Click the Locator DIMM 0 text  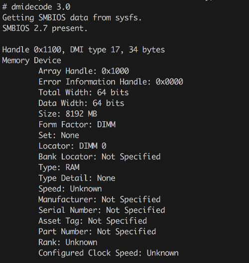pyautogui.click(x=72, y=146)
